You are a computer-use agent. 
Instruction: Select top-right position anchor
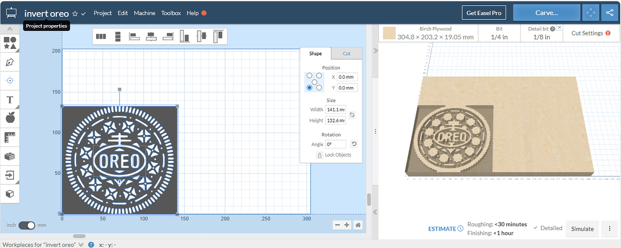[319, 75]
